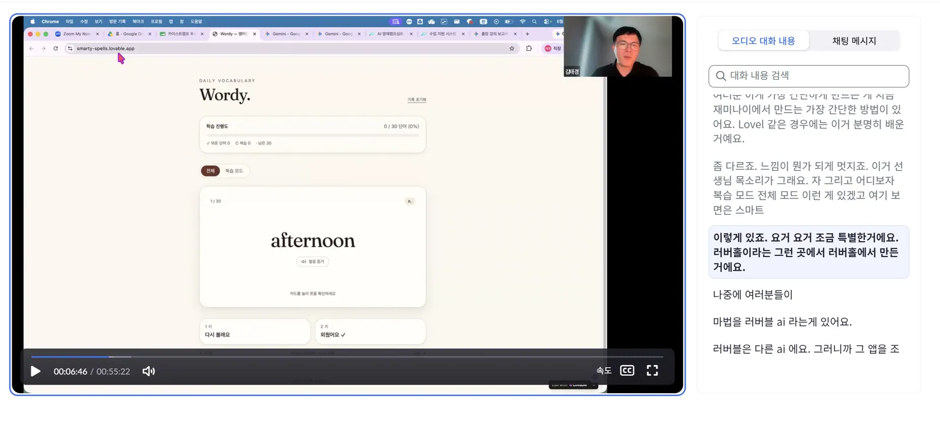Flip the 'afternoon' flashcard
Viewport: 940px width, 442px height.
tap(313, 247)
